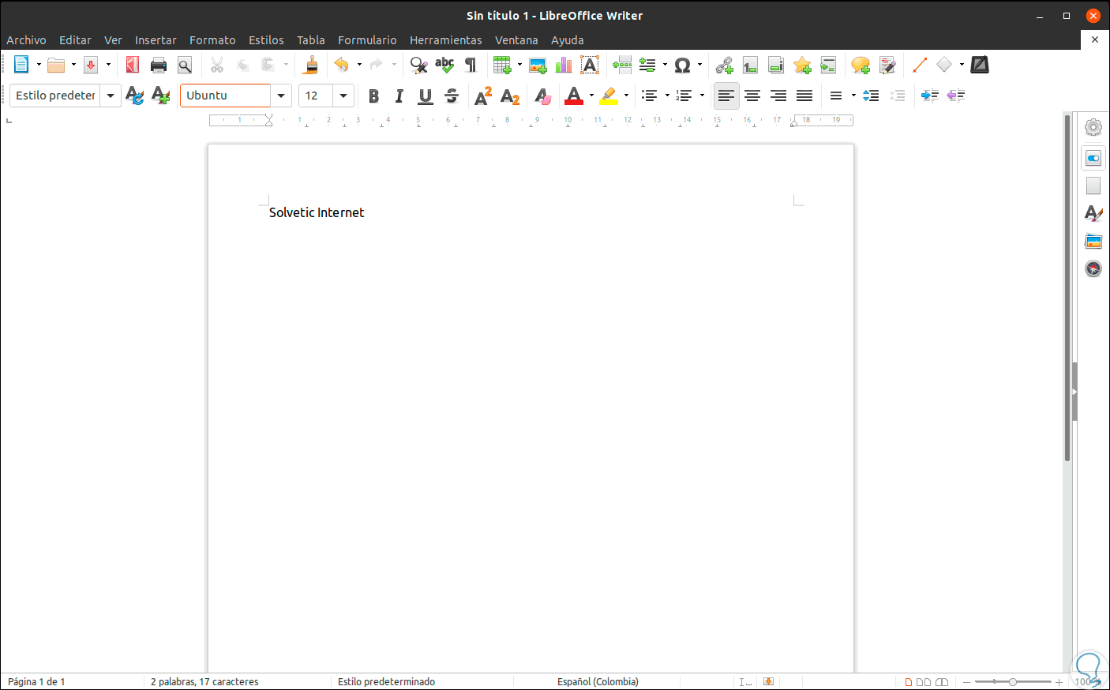Viewport: 1110px width, 690px height.
Task: Select the Insert Line tool
Action: [919, 65]
